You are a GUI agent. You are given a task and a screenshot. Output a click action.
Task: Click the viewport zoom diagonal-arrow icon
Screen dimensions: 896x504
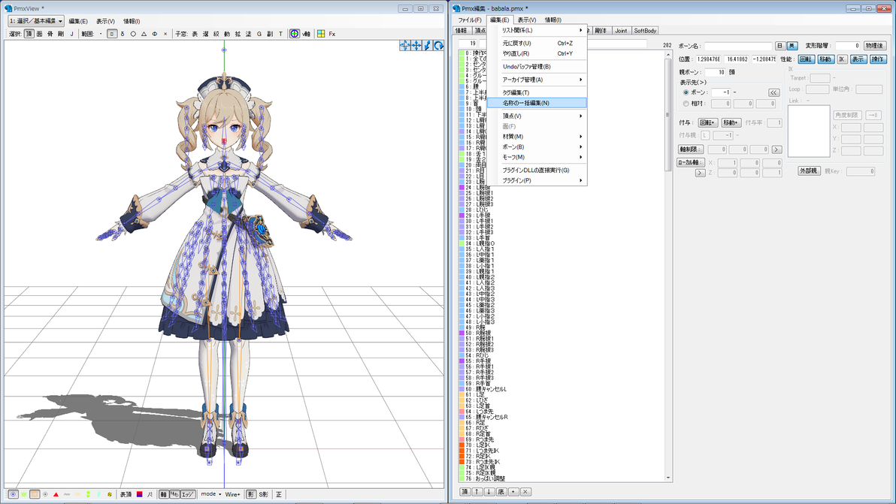coord(427,46)
